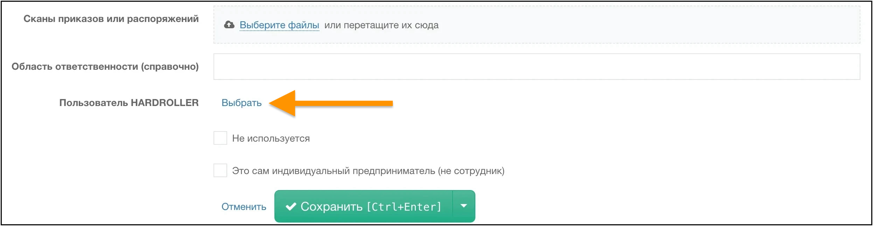Viewport: 873px width, 226px height.
Task: Click the Пользователь HARDROLLER field label
Action: 130,102
